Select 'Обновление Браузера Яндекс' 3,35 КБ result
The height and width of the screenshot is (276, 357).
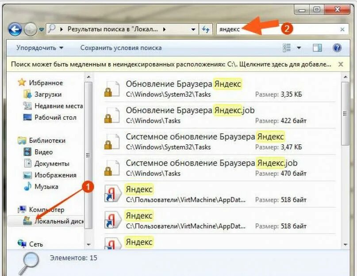tap(220, 89)
